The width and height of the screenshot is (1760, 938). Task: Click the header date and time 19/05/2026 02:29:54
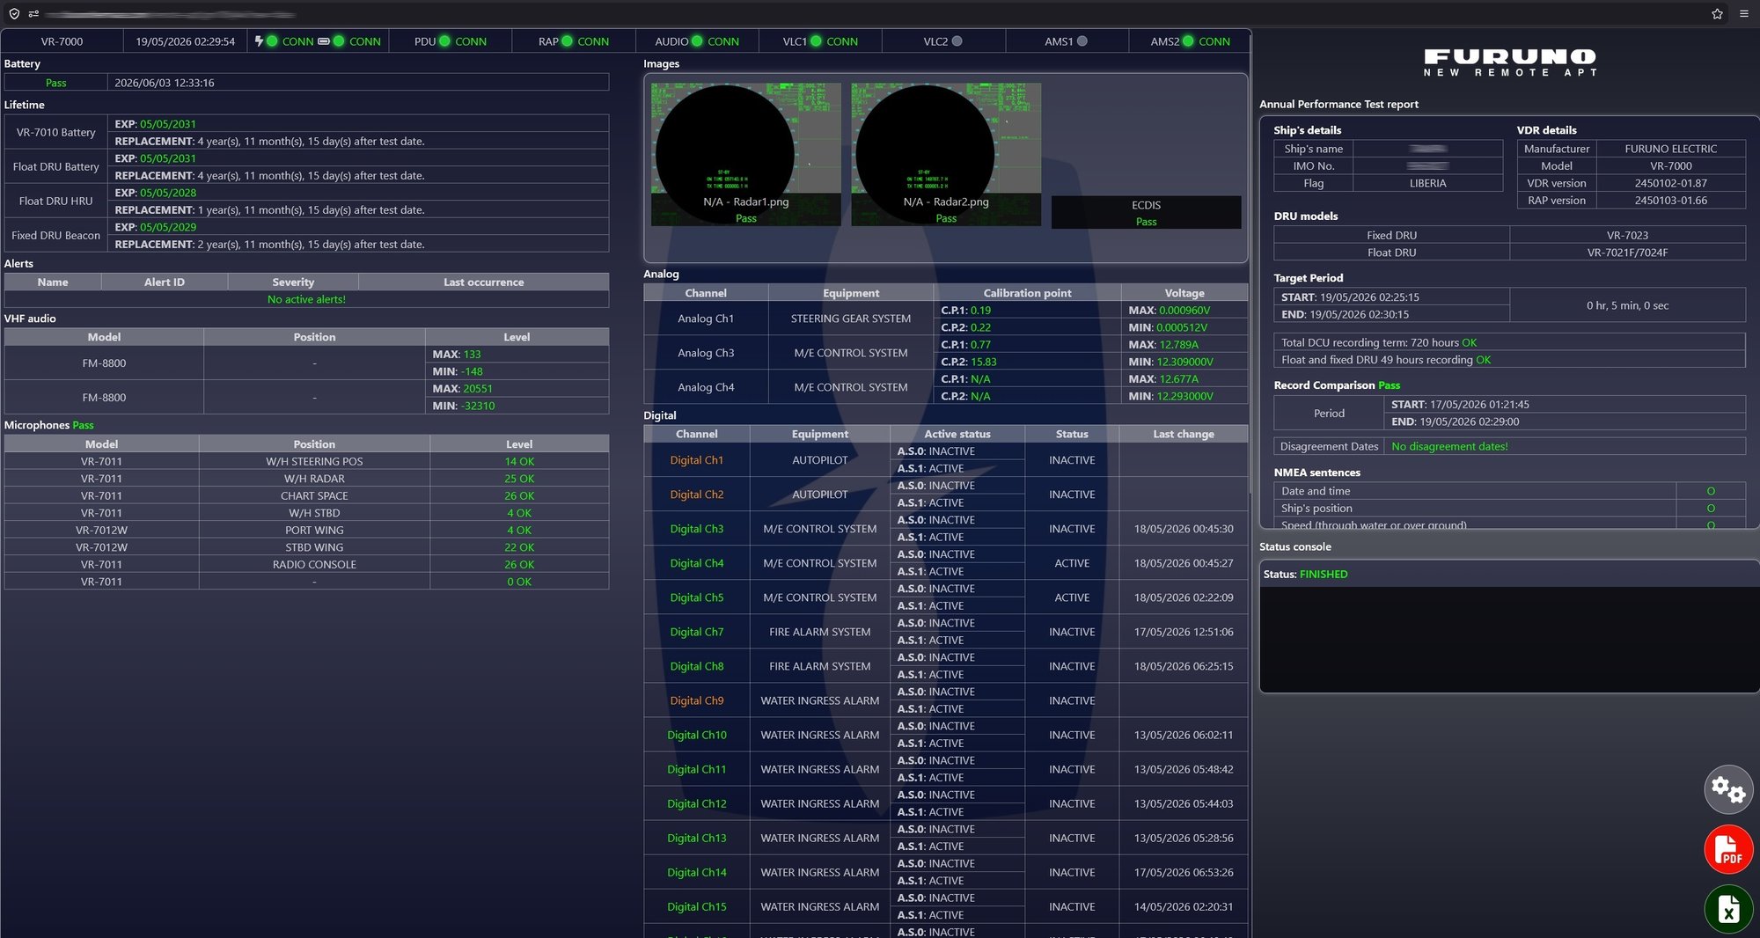click(x=186, y=41)
